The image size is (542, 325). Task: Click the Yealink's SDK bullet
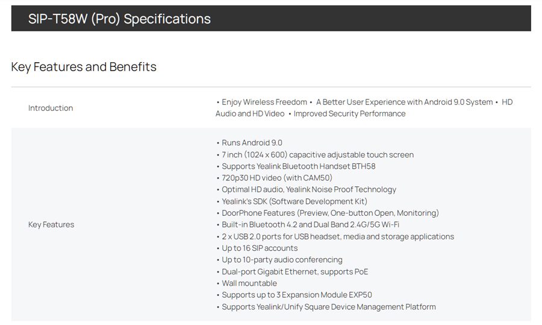[294, 201]
